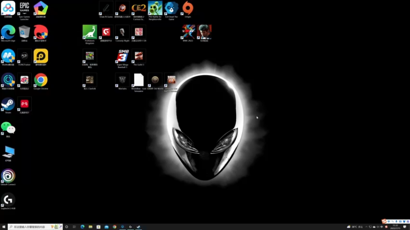Click the taskbar search box
The image size is (410, 230).
click(x=35, y=227)
